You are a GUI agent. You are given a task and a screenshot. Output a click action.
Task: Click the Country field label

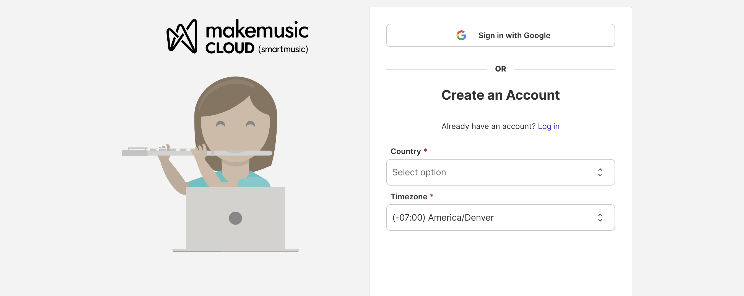(405, 151)
